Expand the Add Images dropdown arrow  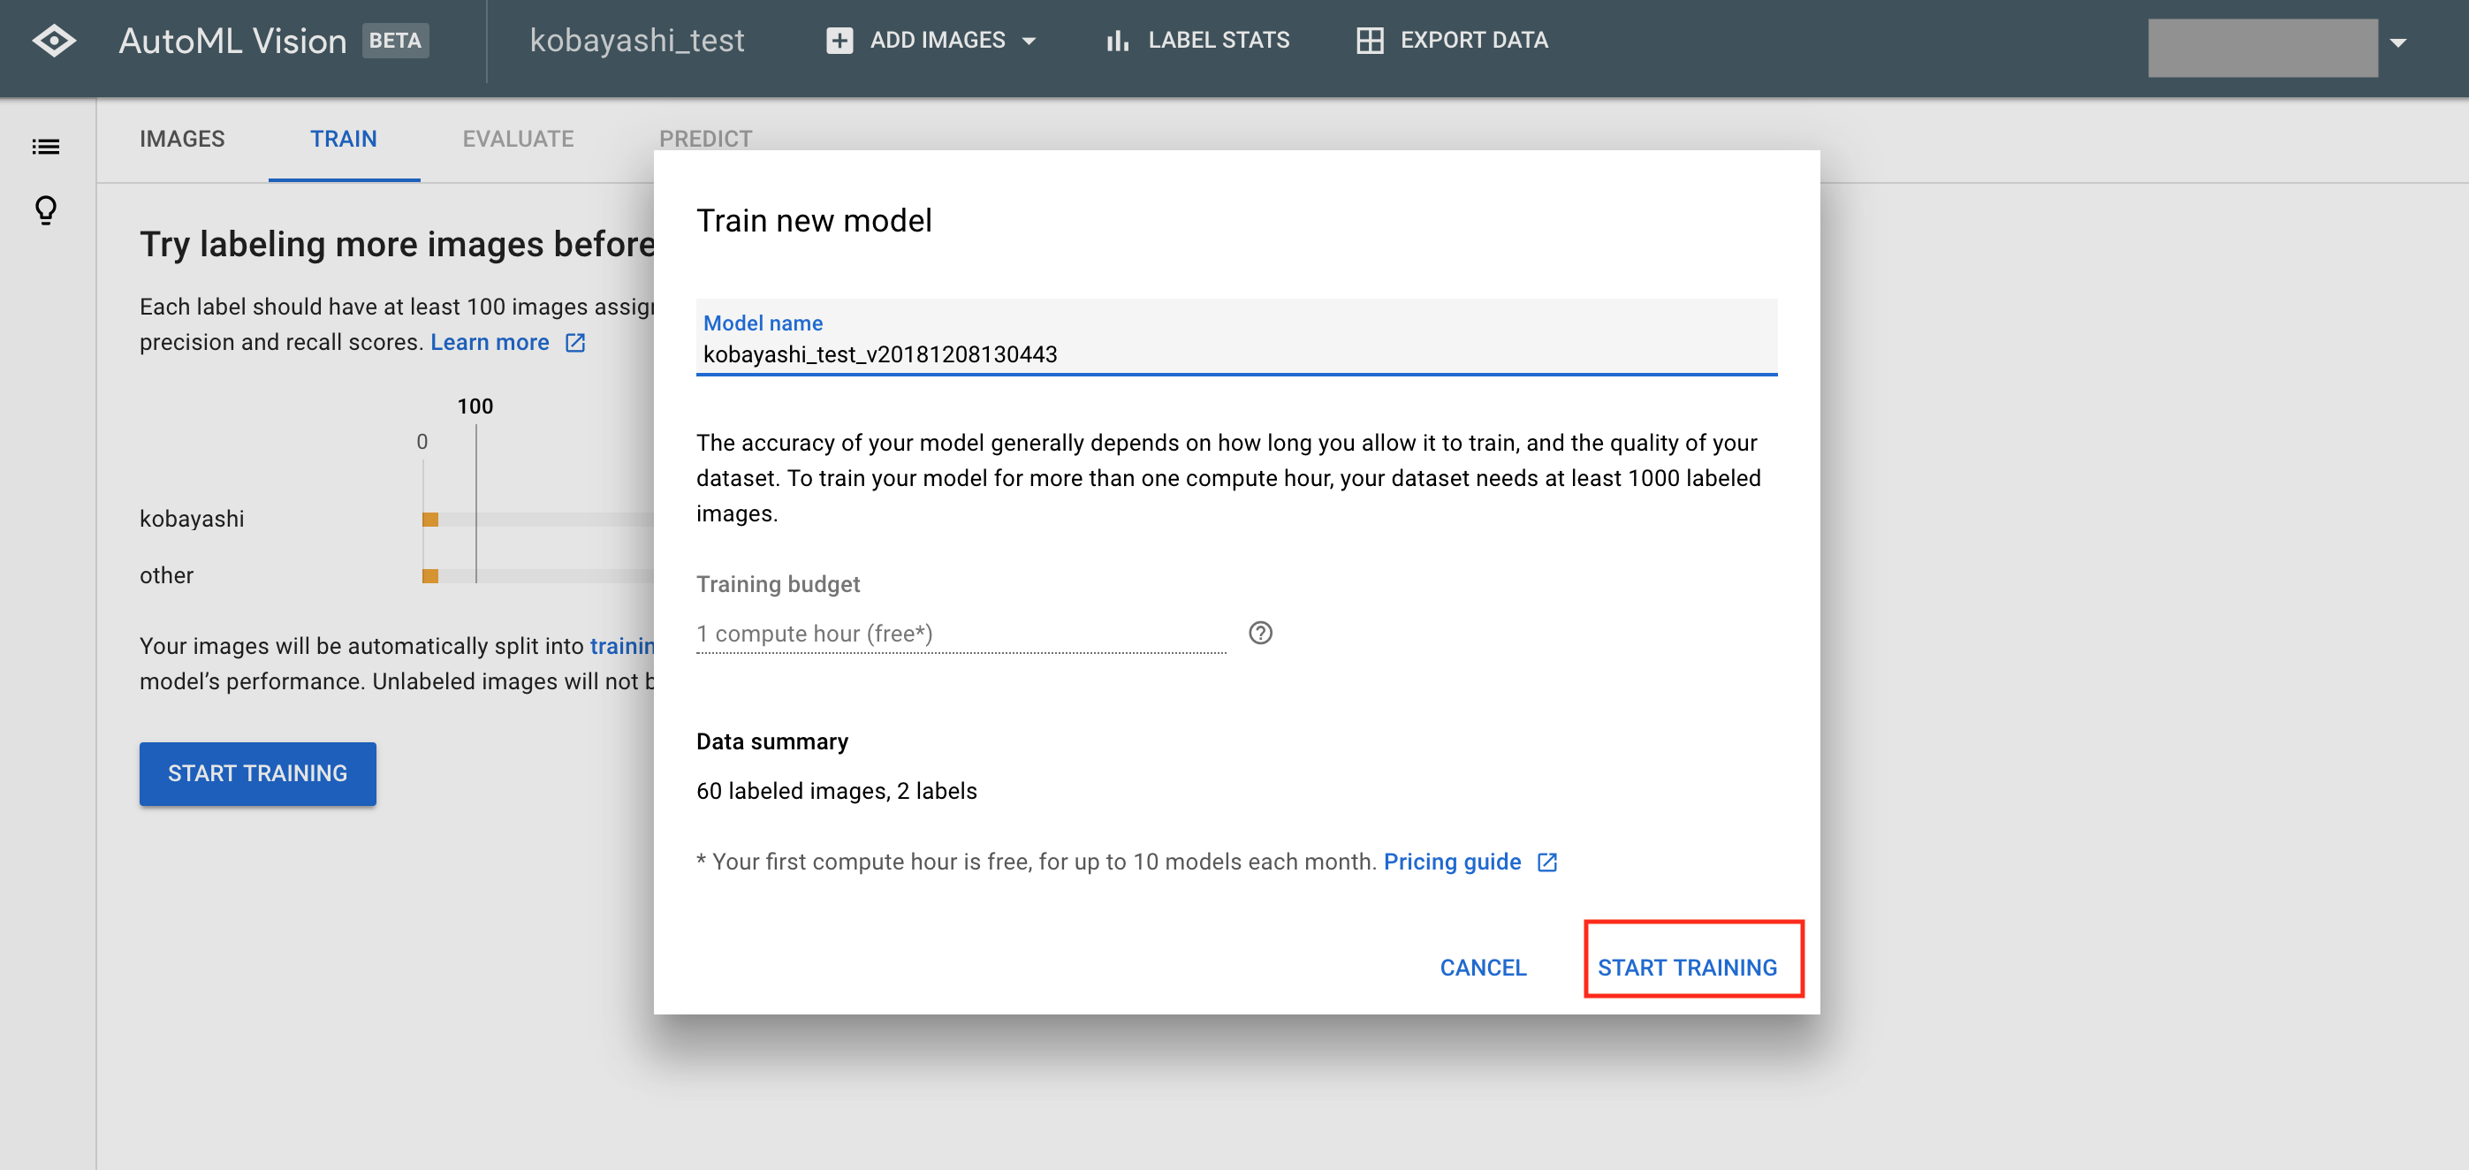(1029, 42)
